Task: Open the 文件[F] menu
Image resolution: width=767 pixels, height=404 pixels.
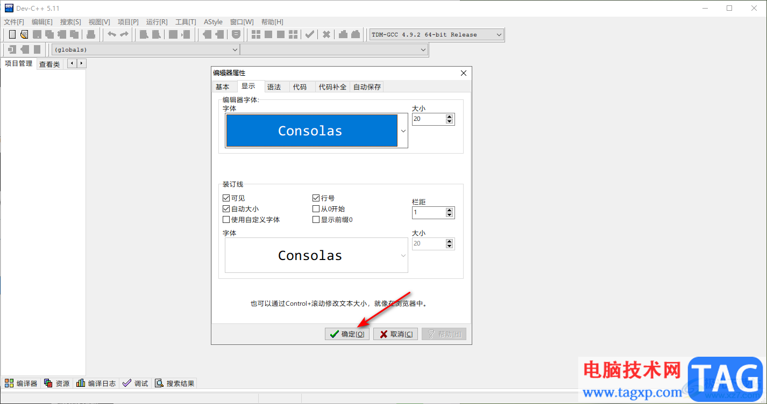Action: (14, 22)
